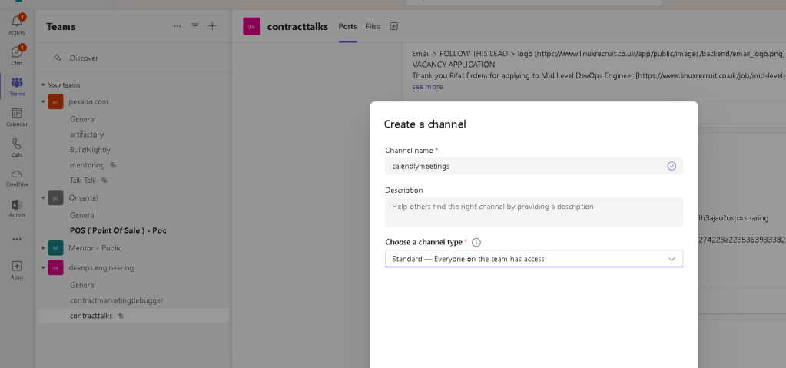Click the Omantel team avatar
This screenshot has width=786, height=368.
coord(55,197)
